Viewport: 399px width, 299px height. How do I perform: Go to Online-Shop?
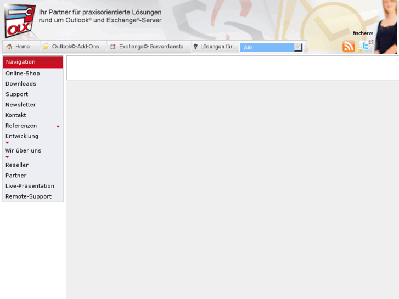tap(23, 74)
